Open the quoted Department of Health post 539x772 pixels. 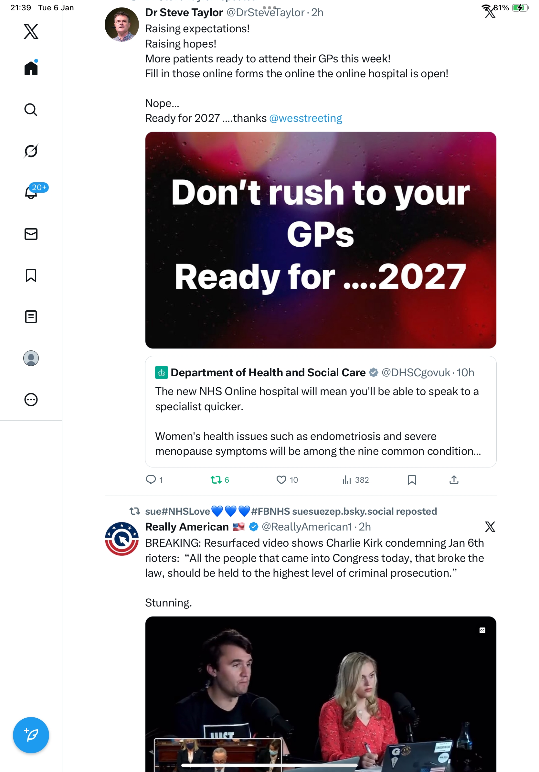pyautogui.click(x=321, y=412)
